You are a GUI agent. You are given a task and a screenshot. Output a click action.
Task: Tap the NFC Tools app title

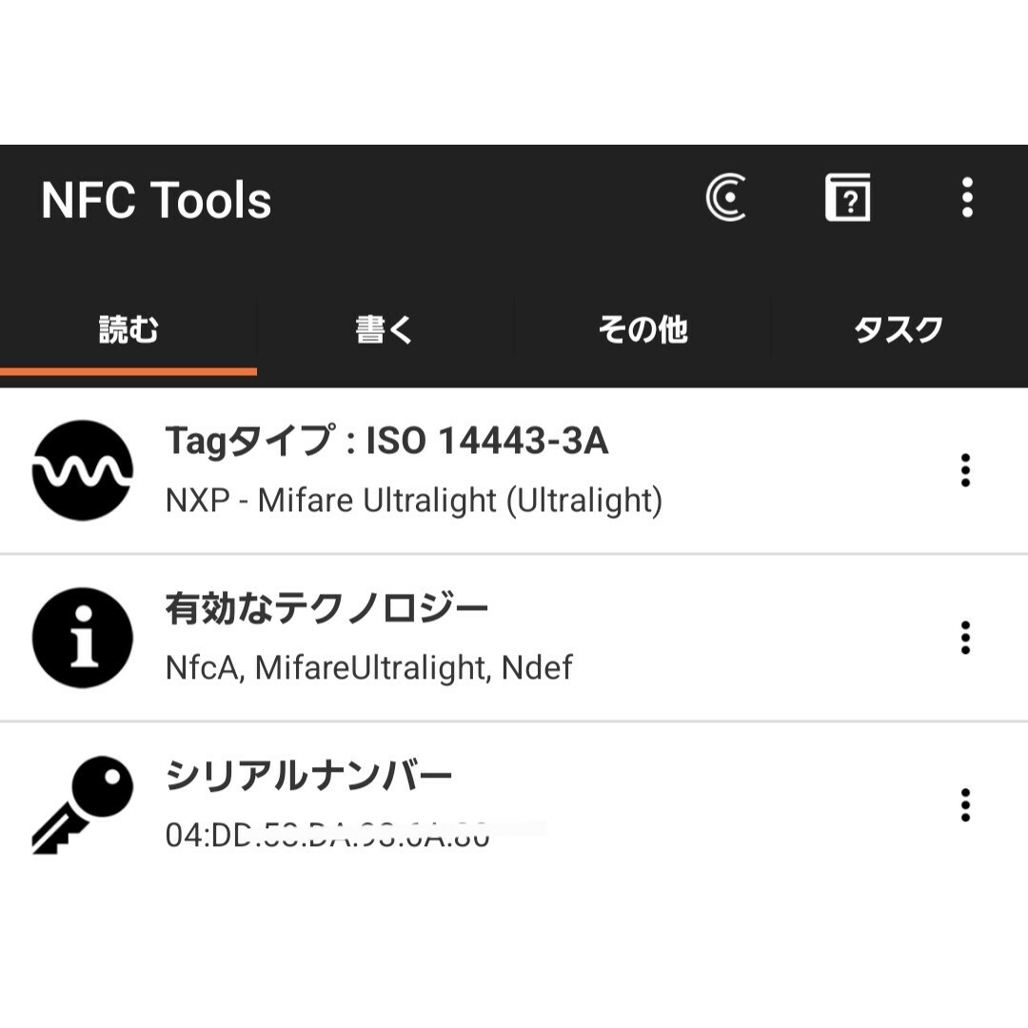click(x=156, y=199)
